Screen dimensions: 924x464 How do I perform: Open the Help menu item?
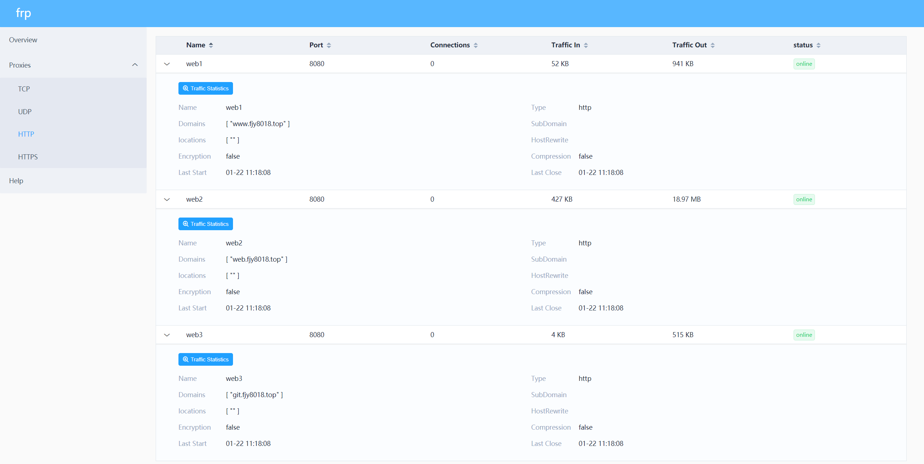click(x=16, y=181)
